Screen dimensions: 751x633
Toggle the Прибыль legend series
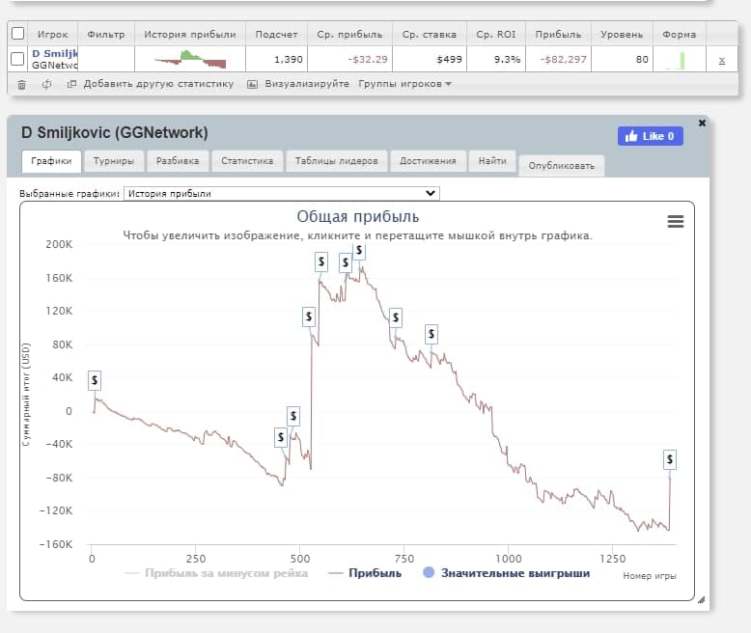click(365, 573)
